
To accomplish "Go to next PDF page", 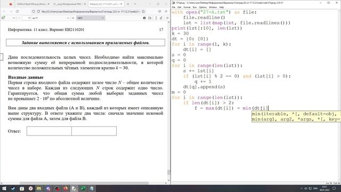I will coord(19,18).
